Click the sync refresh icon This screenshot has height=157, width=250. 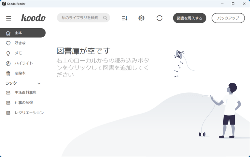pos(160,18)
